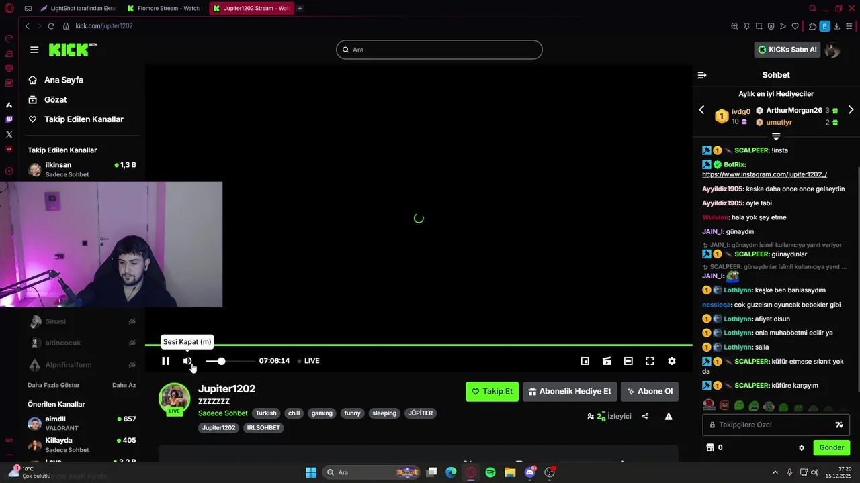
Task: Click the KICK logo
Action: point(73,50)
